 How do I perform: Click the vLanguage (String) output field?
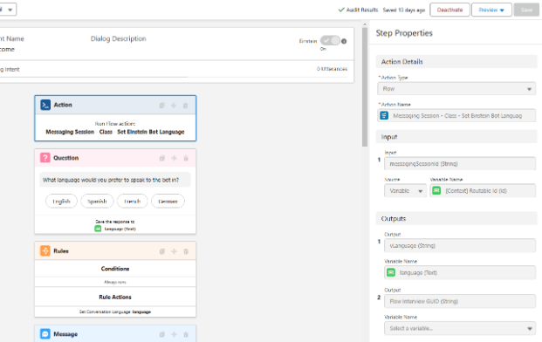click(x=460, y=246)
